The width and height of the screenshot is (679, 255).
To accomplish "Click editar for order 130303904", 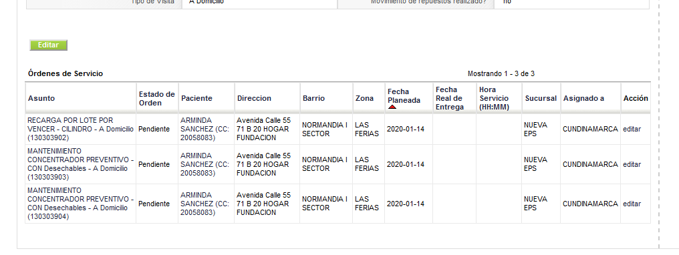I will click(632, 204).
